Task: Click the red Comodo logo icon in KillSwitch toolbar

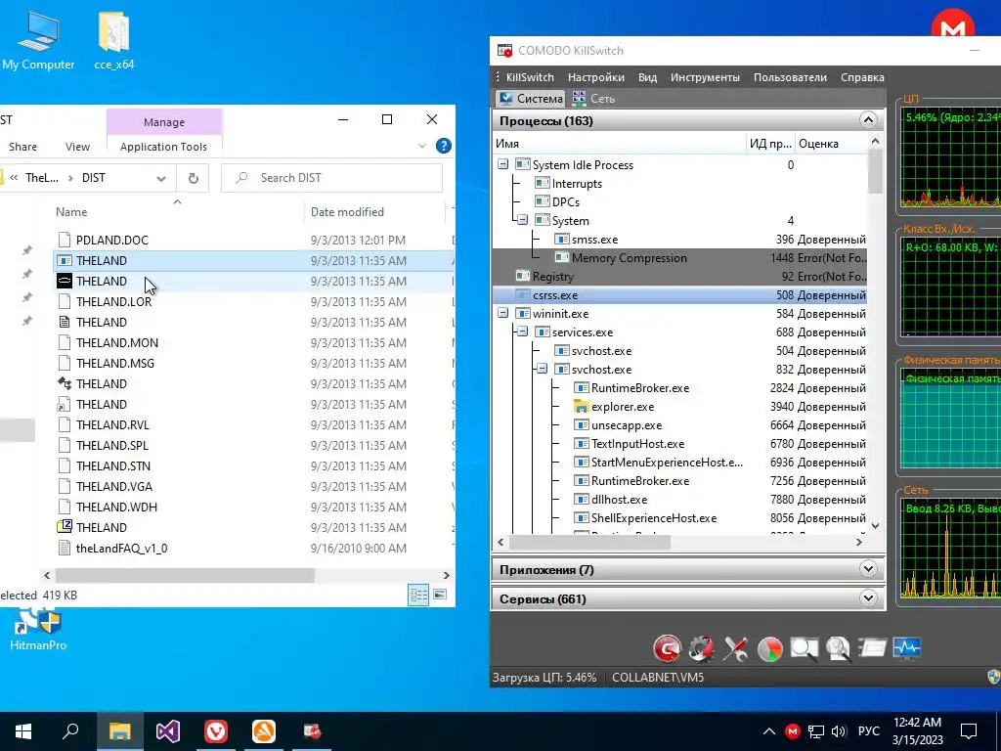Action: (x=667, y=649)
